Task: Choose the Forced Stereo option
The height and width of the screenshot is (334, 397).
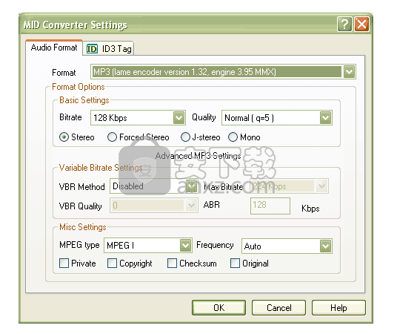Action: pyautogui.click(x=112, y=137)
